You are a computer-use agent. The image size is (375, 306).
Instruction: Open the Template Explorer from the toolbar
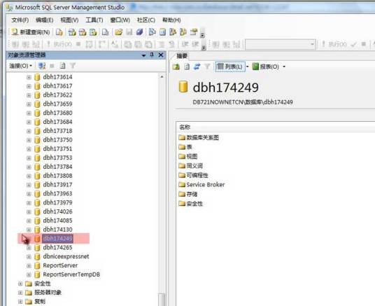click(183, 32)
